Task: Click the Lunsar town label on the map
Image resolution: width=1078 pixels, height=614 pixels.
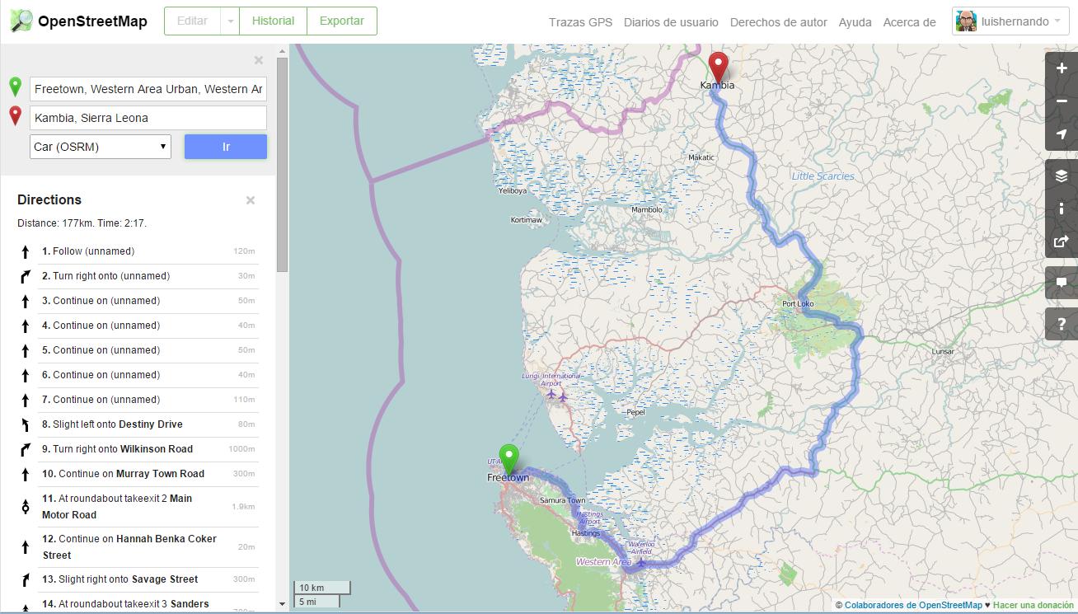Action: [x=943, y=351]
